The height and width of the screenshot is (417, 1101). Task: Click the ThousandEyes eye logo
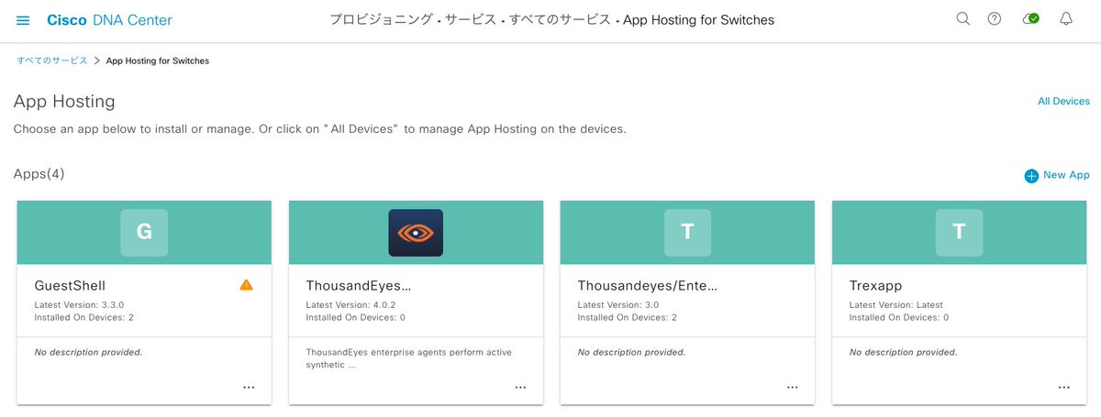pyautogui.click(x=416, y=233)
